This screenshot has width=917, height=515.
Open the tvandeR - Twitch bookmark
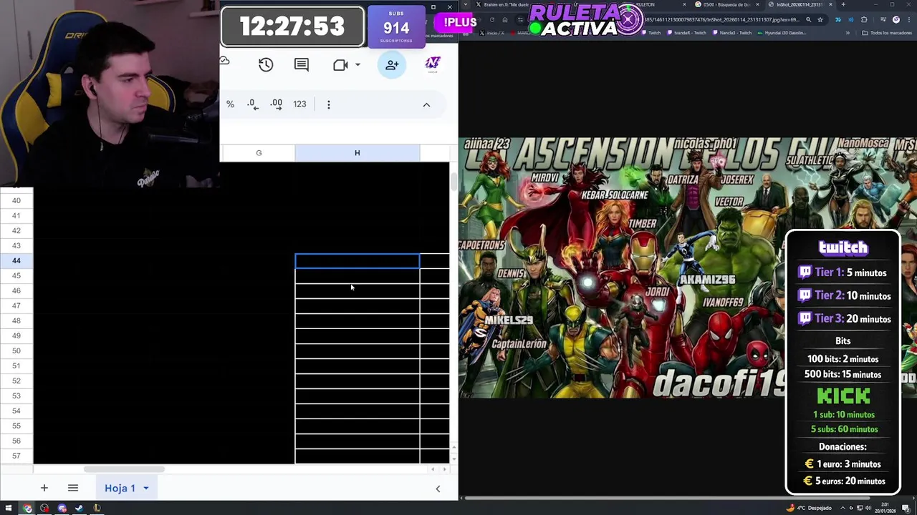(x=686, y=33)
